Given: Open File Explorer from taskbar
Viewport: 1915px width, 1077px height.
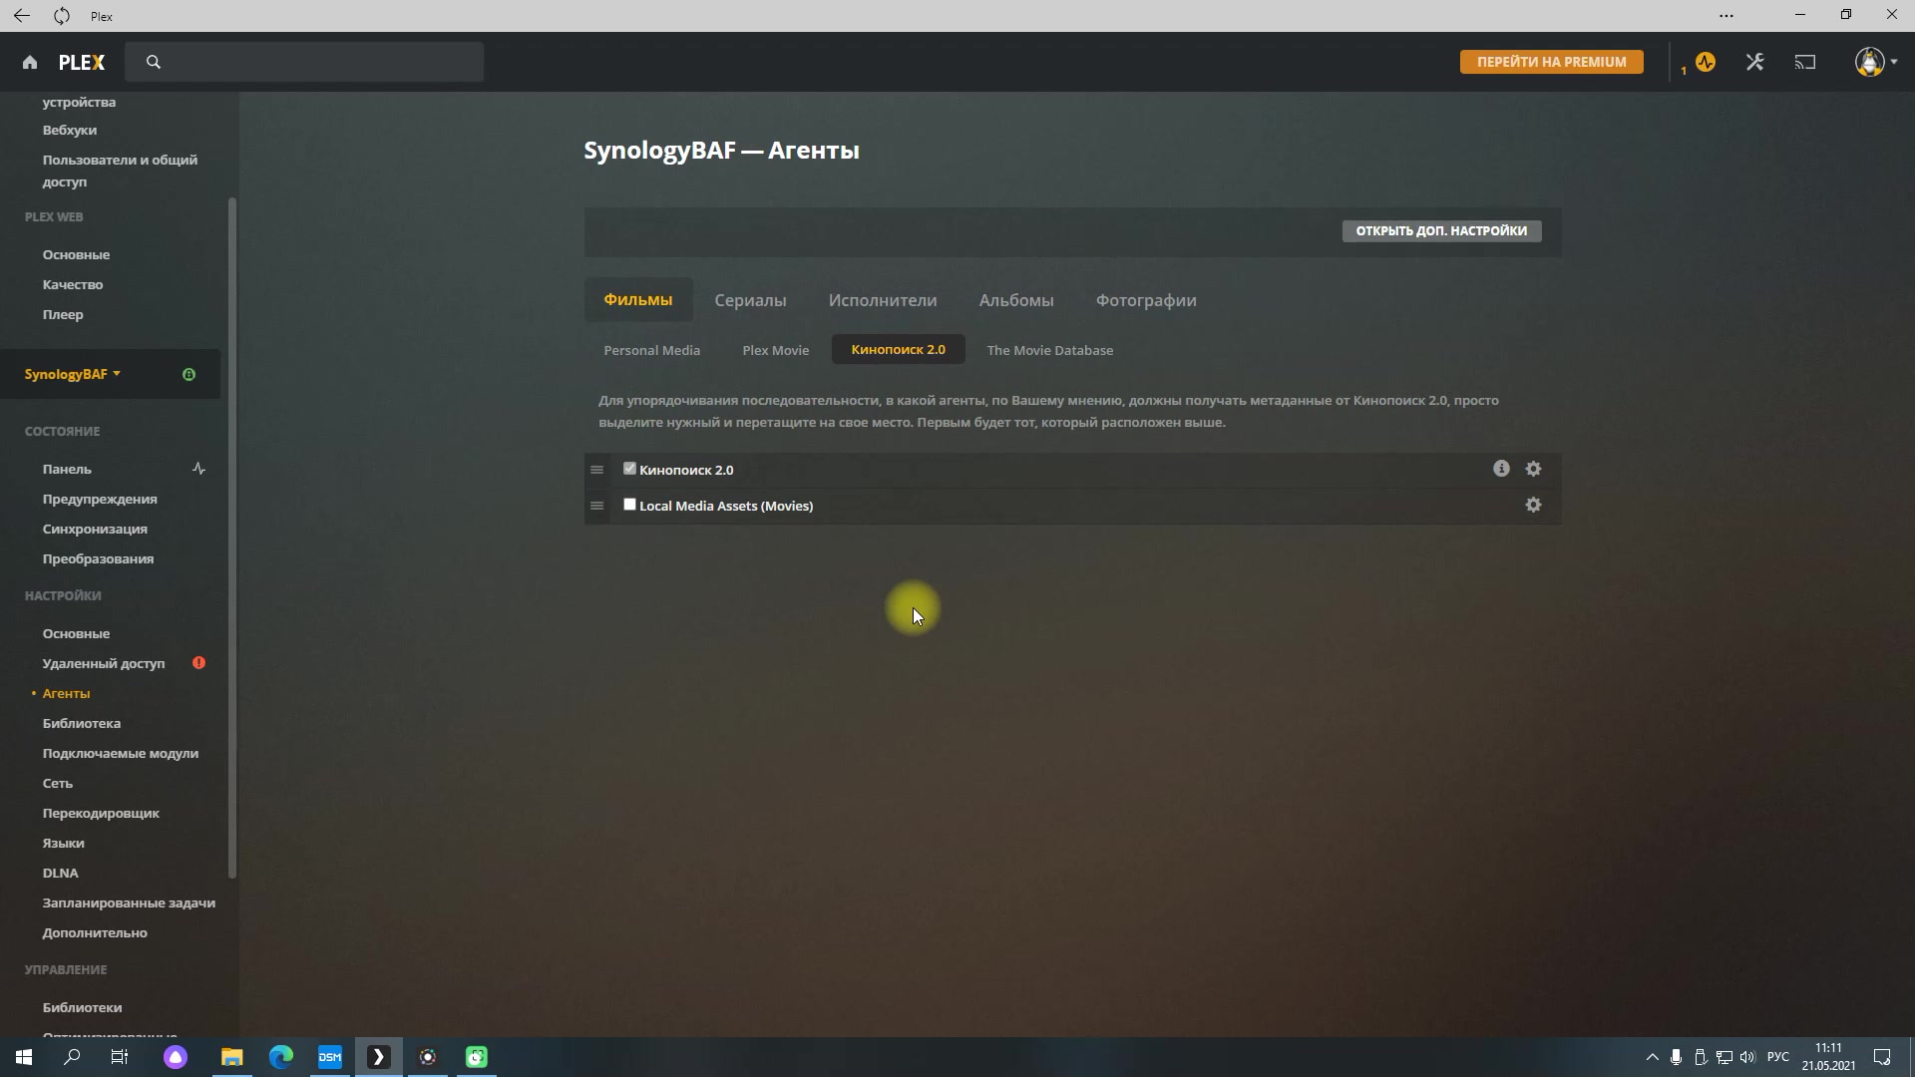Looking at the screenshot, I should pyautogui.click(x=231, y=1057).
